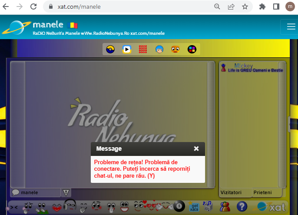This screenshot has height=215, width=298.
Task: Open the colorful squares app icon
Action: 192,50
